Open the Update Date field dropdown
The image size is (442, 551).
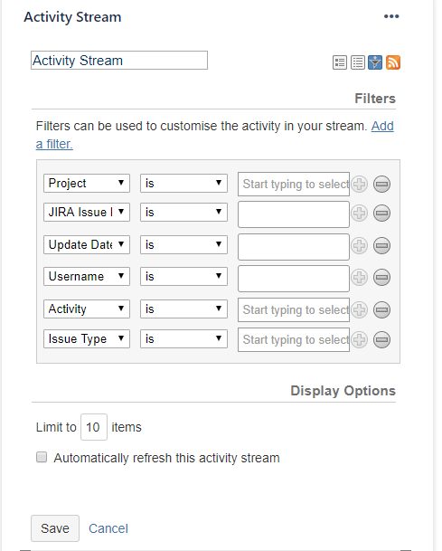87,244
